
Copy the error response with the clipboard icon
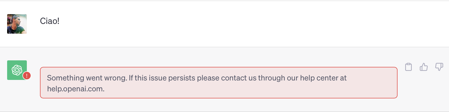point(408,67)
